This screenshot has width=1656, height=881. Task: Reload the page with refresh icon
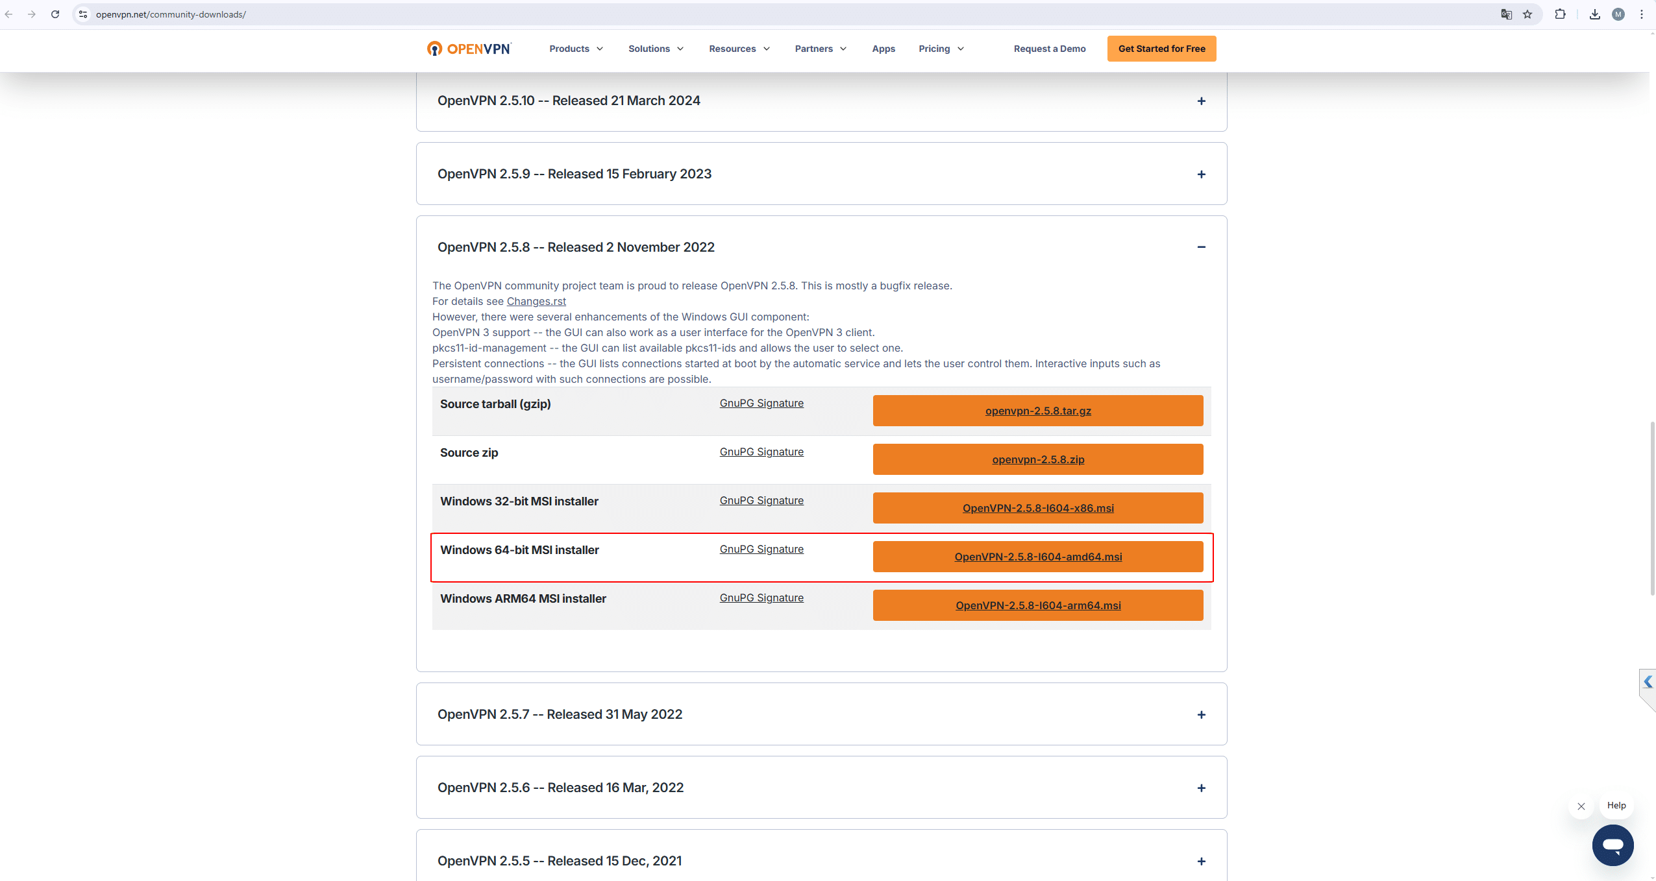pos(55,14)
